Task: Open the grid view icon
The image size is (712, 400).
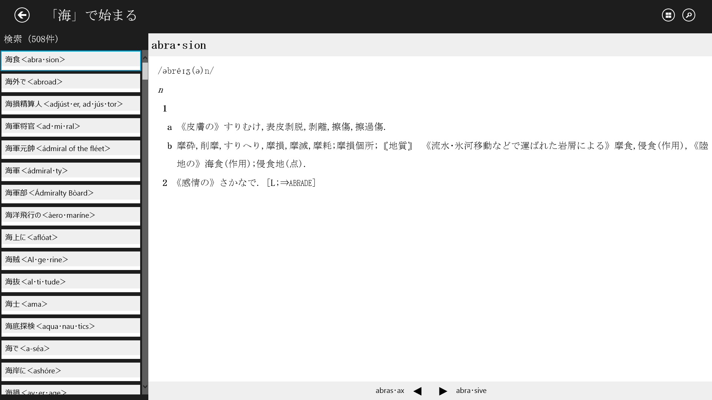Action: 668,15
